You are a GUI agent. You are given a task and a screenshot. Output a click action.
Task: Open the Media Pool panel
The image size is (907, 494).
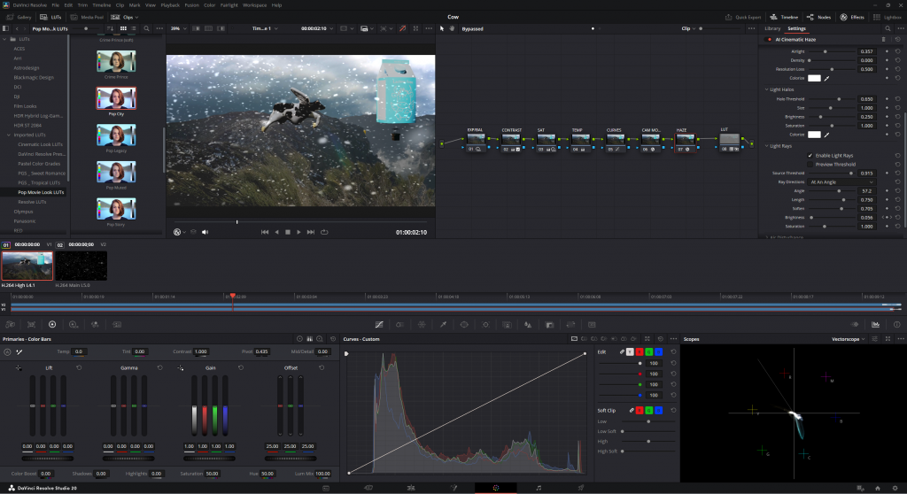pos(87,18)
